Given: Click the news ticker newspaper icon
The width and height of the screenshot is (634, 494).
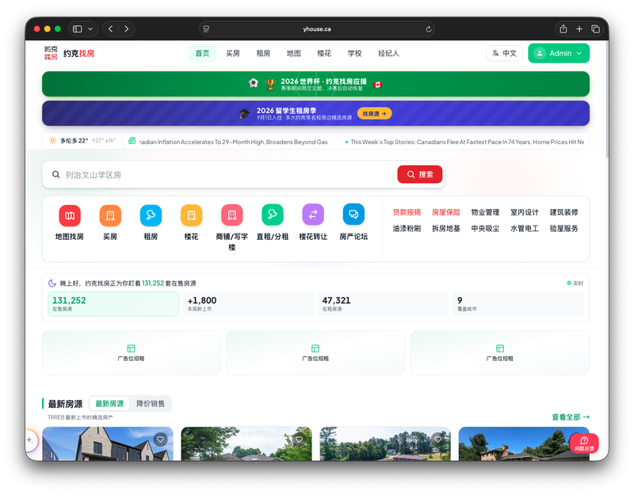Looking at the screenshot, I should [x=132, y=141].
